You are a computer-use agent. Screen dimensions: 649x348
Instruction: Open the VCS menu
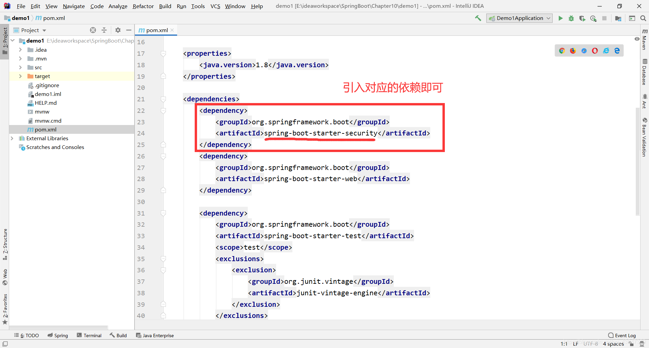[215, 6]
